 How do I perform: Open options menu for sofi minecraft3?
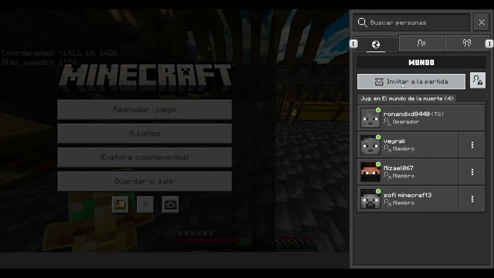472,199
